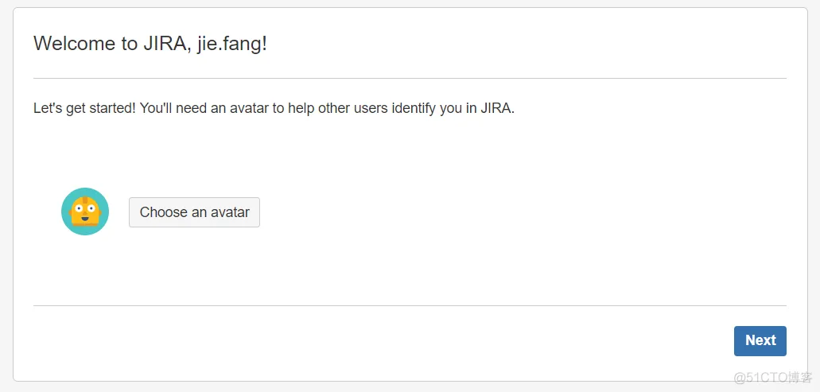Click the word avatar on gray button
This screenshot has height=392, width=820.
pos(230,212)
